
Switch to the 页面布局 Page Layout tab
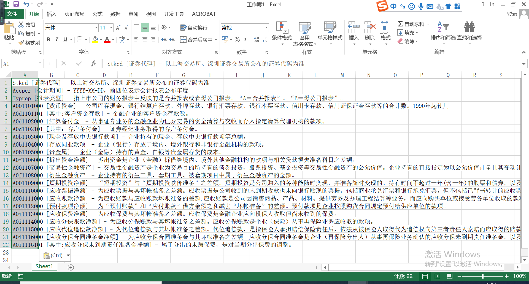[74, 14]
